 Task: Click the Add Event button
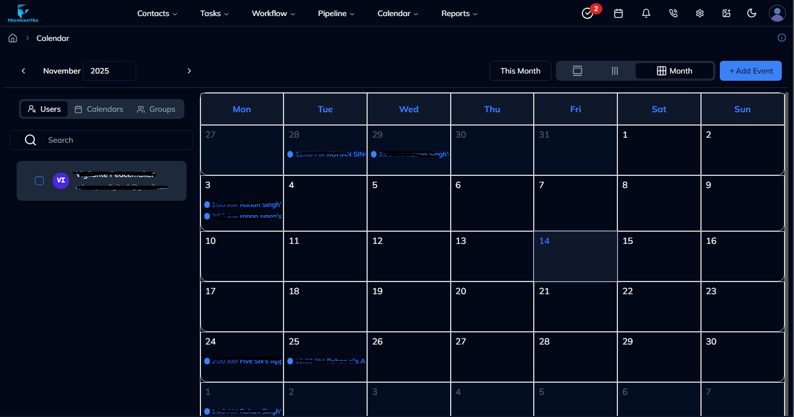[x=750, y=71]
